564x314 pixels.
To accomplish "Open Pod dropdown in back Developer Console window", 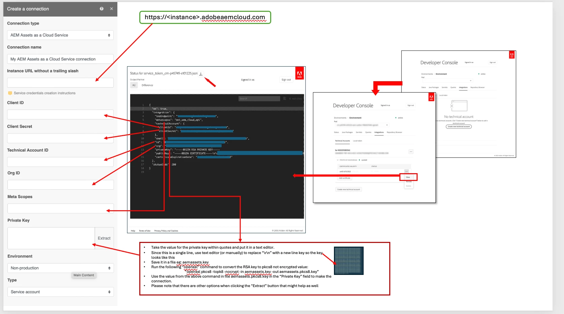I will [x=447, y=81].
